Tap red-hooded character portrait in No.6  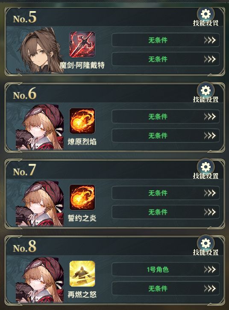click(x=40, y=127)
